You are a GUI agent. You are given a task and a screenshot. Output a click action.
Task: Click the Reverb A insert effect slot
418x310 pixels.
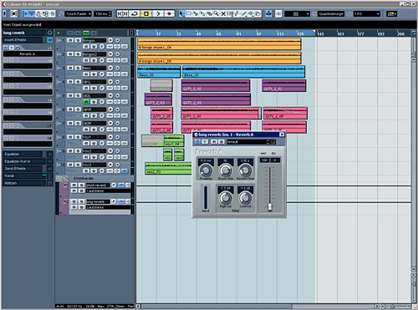click(28, 54)
